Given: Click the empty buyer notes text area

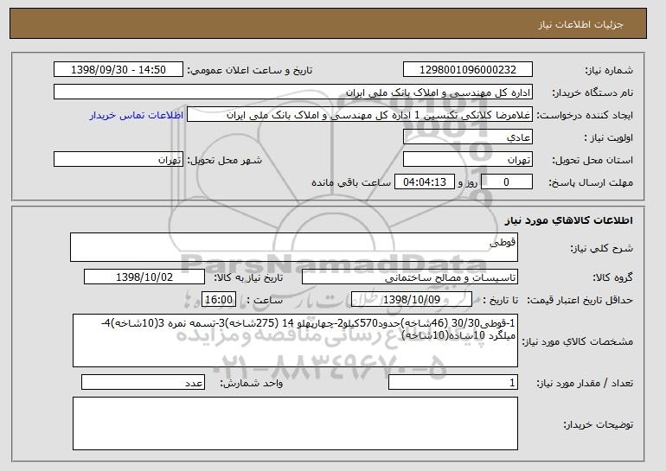Looking at the screenshot, I should point(295,423).
